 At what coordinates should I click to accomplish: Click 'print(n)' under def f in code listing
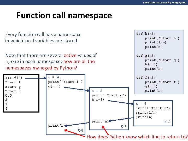153,91
